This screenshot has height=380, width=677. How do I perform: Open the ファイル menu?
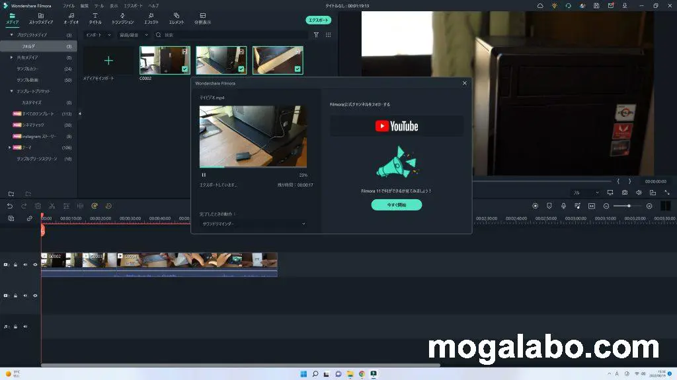[x=69, y=5]
